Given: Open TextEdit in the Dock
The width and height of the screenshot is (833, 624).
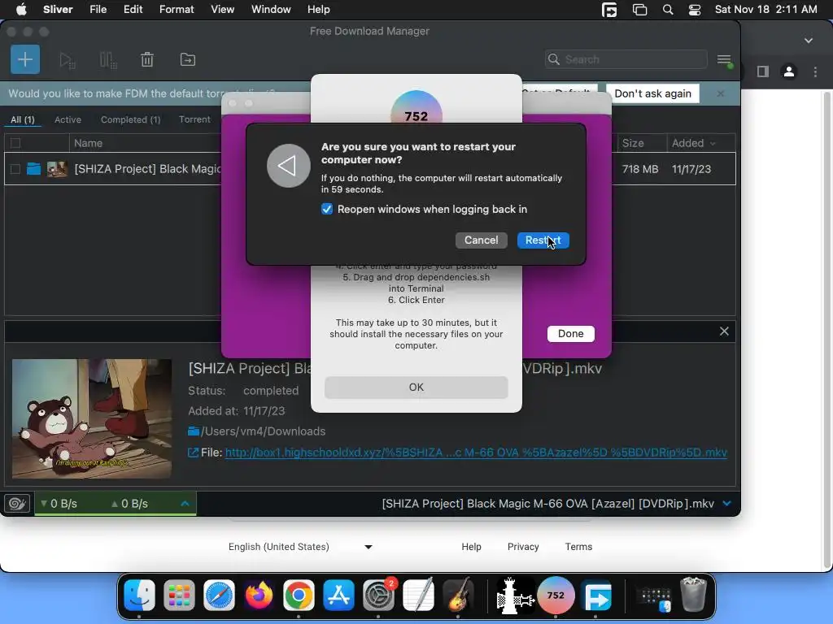Looking at the screenshot, I should tap(418, 596).
